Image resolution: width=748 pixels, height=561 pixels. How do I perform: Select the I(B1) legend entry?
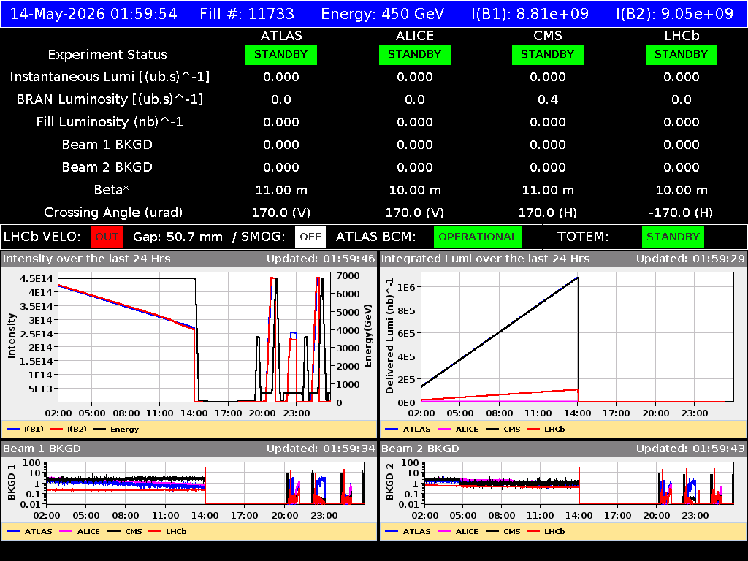26,429
